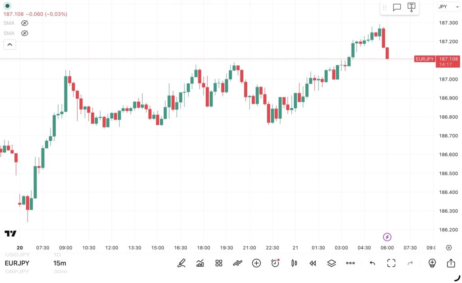Open the JPY currency dropdown
462x283 pixels.
(x=448, y=7)
